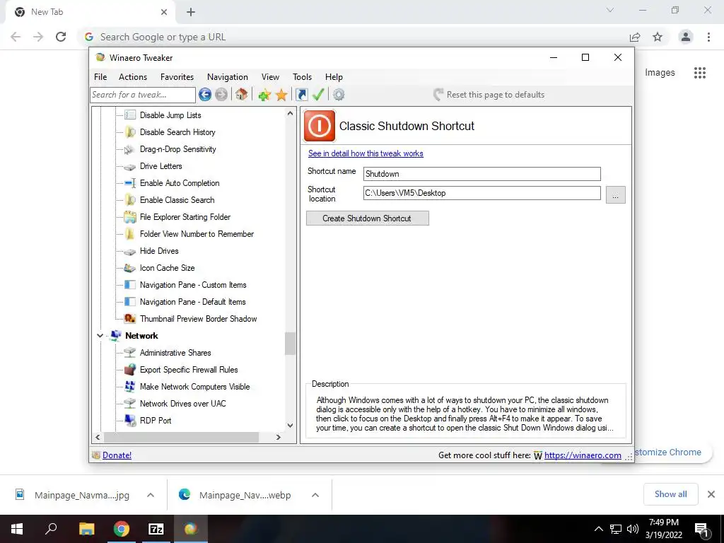The height and width of the screenshot is (543, 724).
Task: Select Navigation Pane - Default Items
Action: tap(192, 302)
